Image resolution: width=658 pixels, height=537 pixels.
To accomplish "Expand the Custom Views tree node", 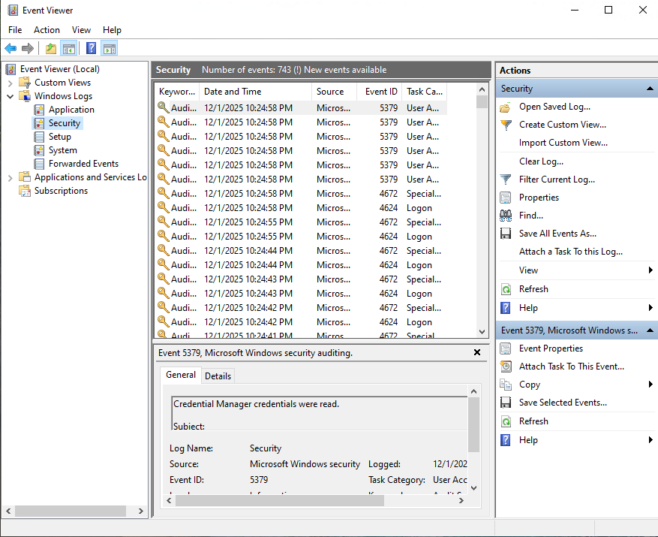I will (x=11, y=83).
